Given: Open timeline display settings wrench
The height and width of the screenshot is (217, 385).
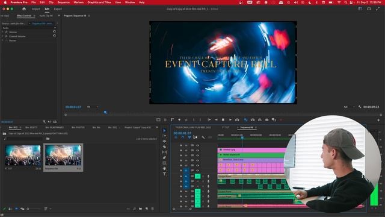Looking at the screenshot, I should coord(203,137).
